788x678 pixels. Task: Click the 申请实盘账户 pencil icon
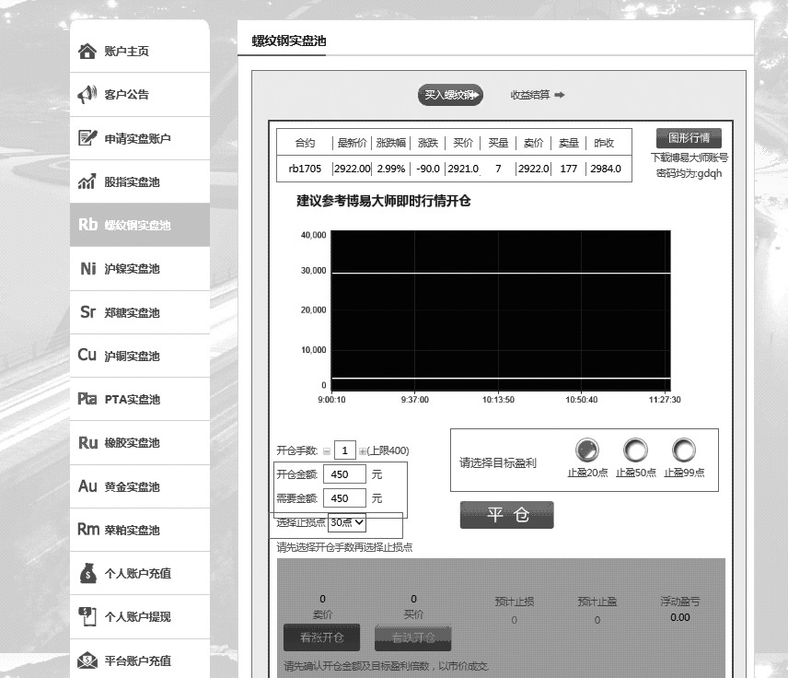click(x=87, y=138)
